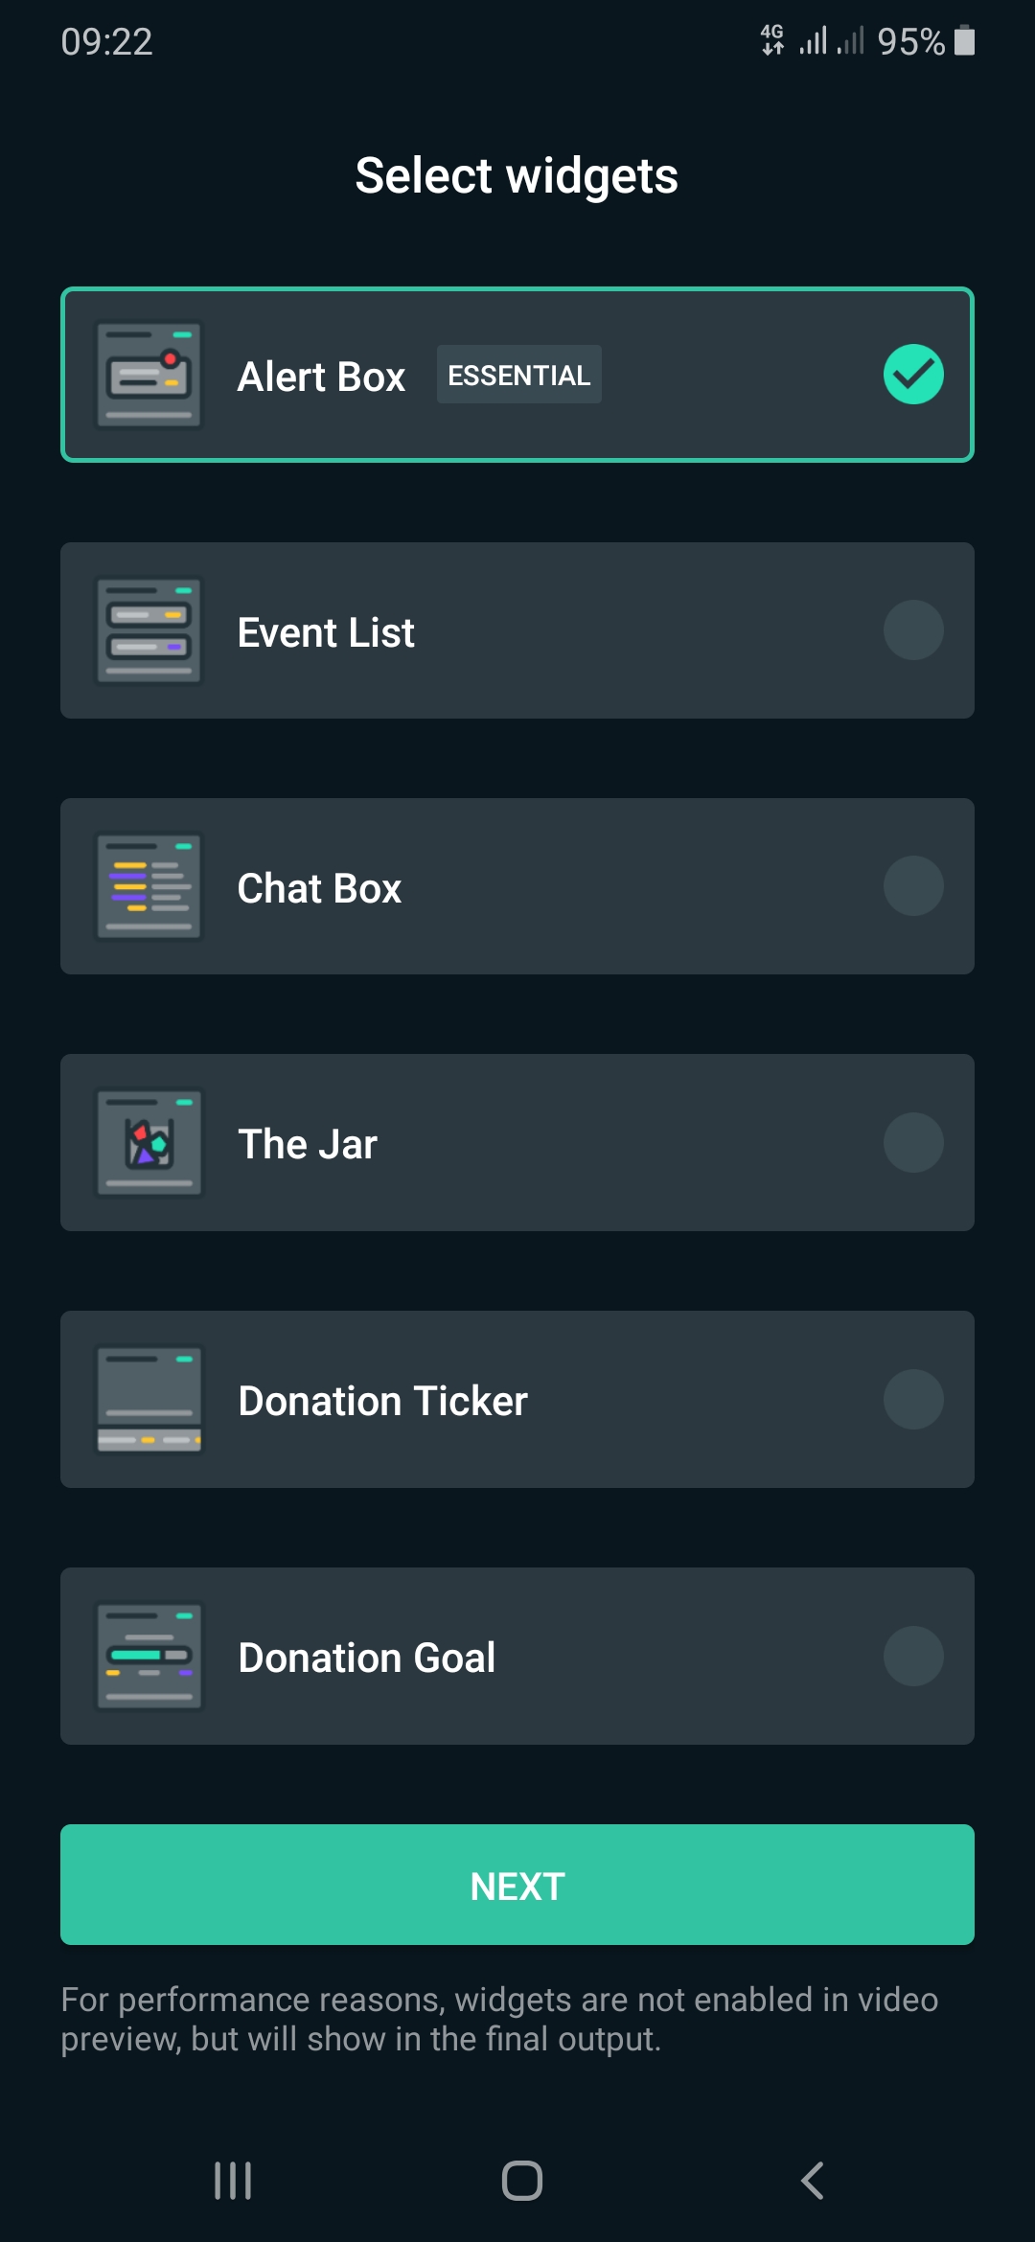Tap the Alert Box widget icon
This screenshot has width=1035, height=2242.
coord(149,375)
